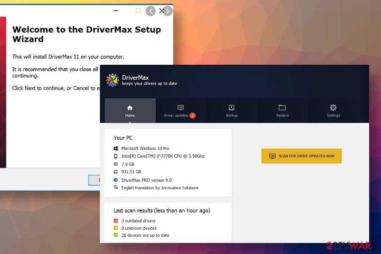Click 'English translation by Innovative Solutions' text
Image resolution: width=381 pixels, height=254 pixels.
pyautogui.click(x=160, y=188)
